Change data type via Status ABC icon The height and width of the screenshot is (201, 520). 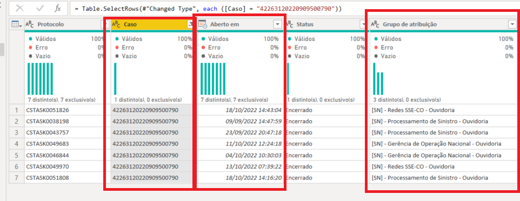(290, 24)
